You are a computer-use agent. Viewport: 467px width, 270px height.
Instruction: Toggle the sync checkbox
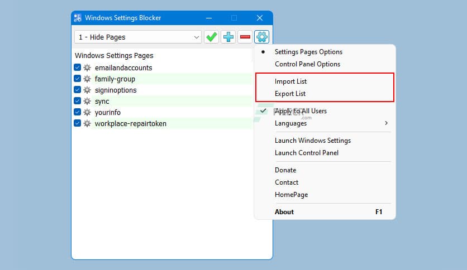(78, 101)
